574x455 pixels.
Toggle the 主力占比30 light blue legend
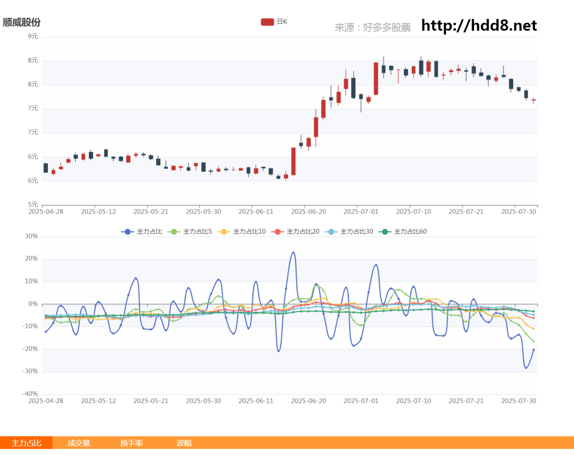pyautogui.click(x=349, y=232)
